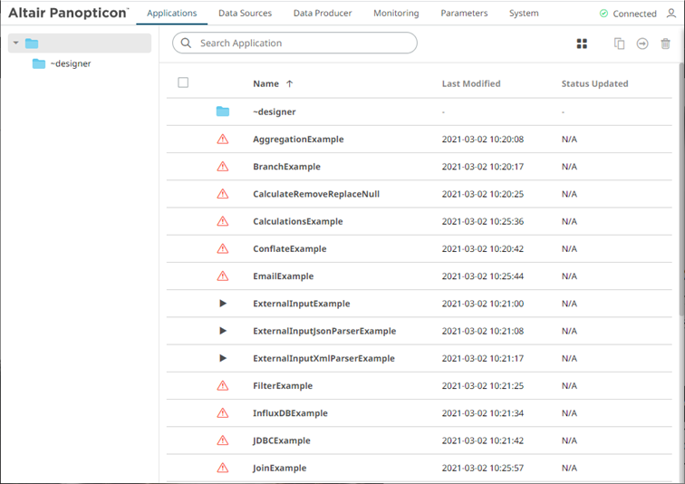This screenshot has width=685, height=484.
Task: Open the Data Sources tab
Action: click(x=245, y=14)
